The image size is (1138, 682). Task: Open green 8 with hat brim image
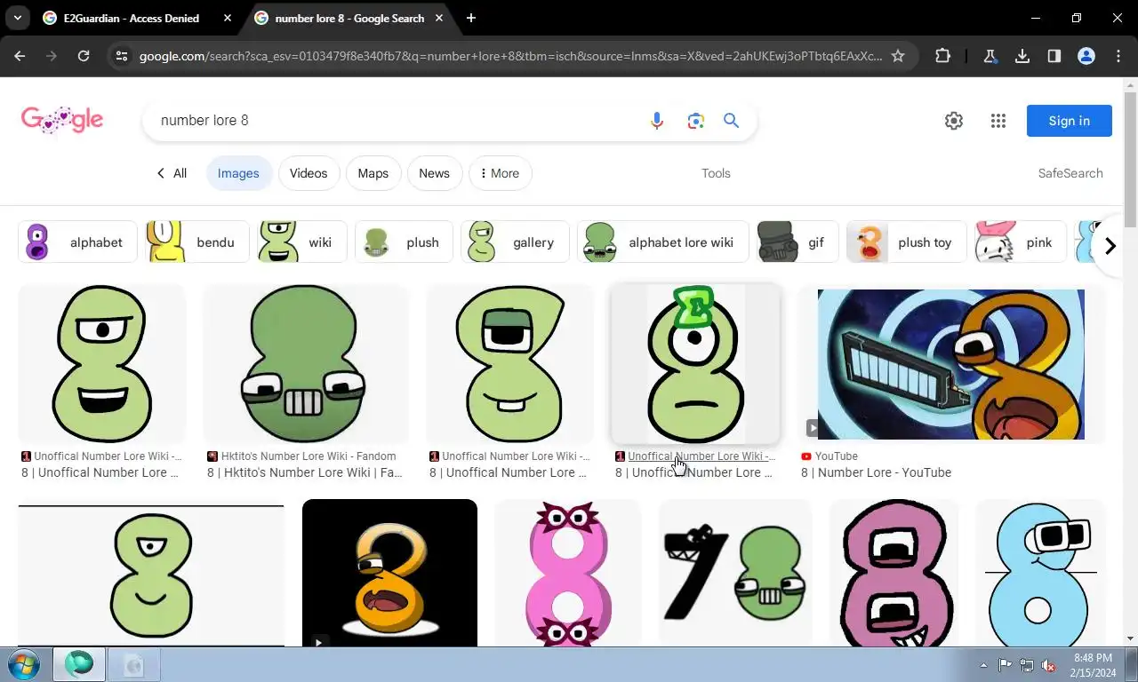(x=510, y=363)
